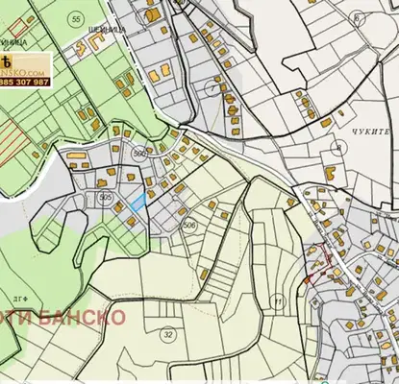The height and width of the screenshot is (384, 399).
Task: Select the blue highlighted parcel
Action: [x=138, y=203]
